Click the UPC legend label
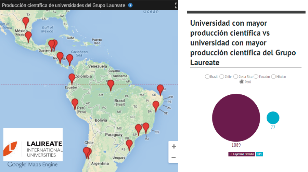Image resolution: width=308 pixels, height=172 pixels. (x=260, y=154)
